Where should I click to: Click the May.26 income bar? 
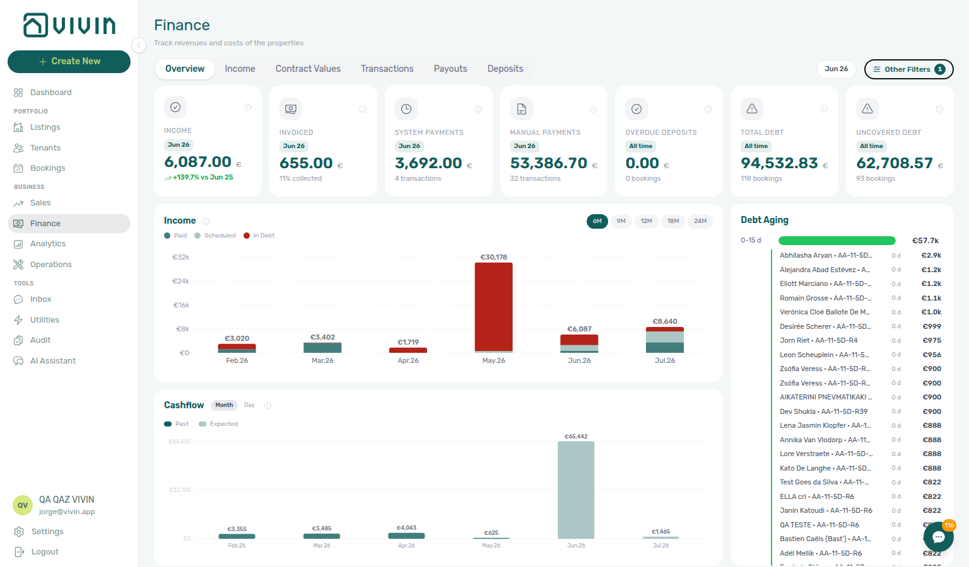[x=493, y=307]
